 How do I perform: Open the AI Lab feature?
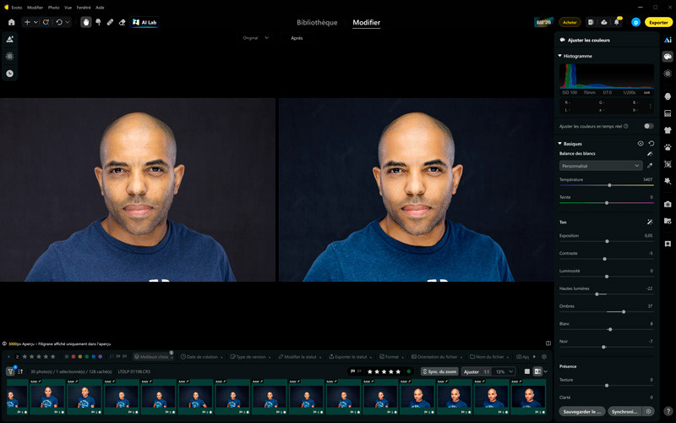click(x=144, y=22)
